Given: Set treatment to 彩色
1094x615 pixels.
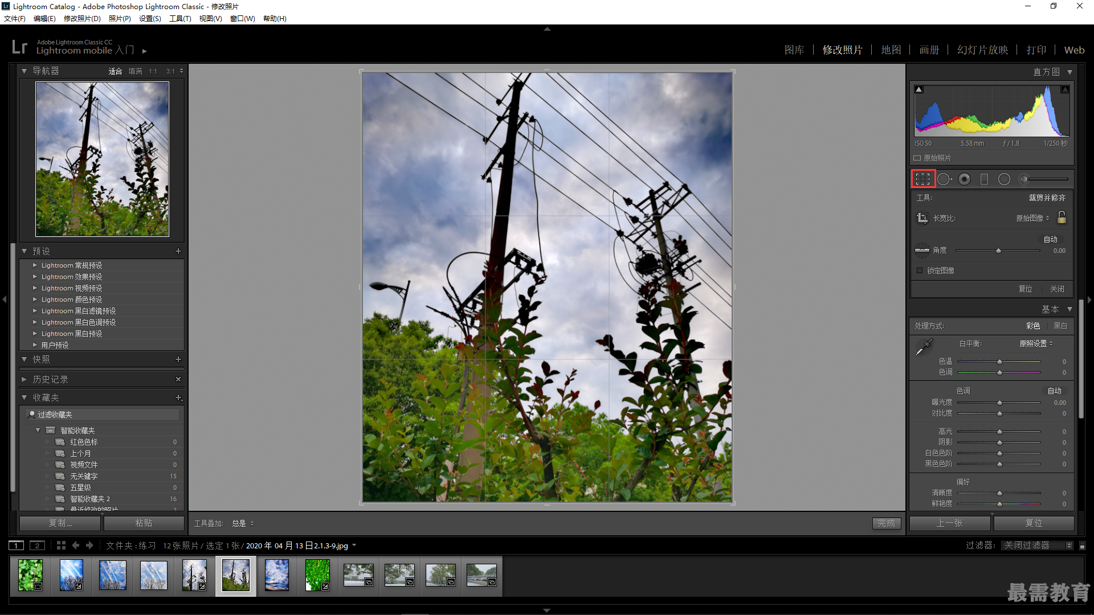Looking at the screenshot, I should [1033, 326].
